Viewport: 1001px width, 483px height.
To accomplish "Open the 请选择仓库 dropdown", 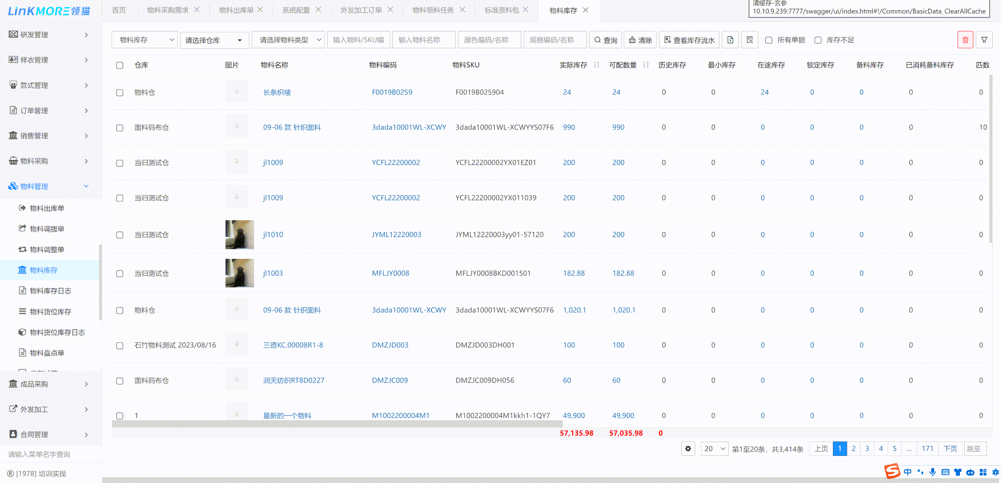I will pos(214,40).
